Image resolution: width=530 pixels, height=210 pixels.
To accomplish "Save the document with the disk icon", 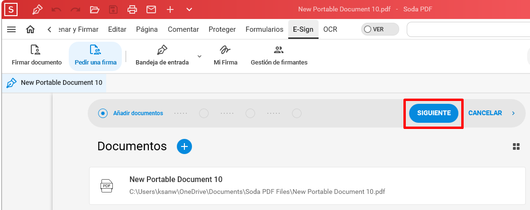I will 113,10.
